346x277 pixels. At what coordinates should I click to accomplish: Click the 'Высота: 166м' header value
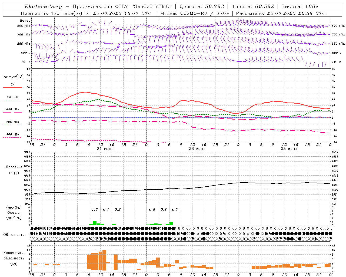pos(300,6)
